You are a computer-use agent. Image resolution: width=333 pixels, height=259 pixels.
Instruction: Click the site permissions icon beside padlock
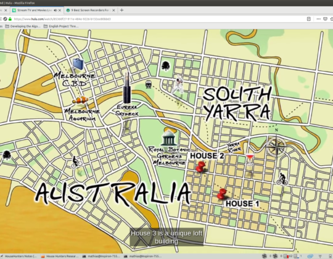(6, 19)
